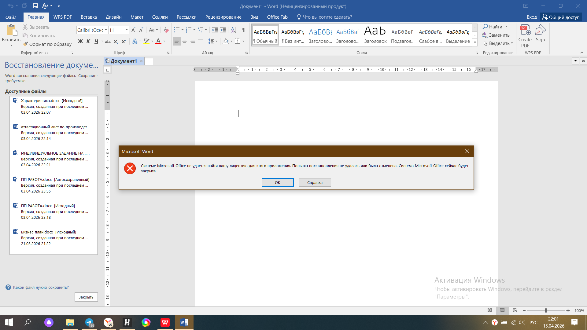Expand font color dropdown arrow

click(164, 41)
